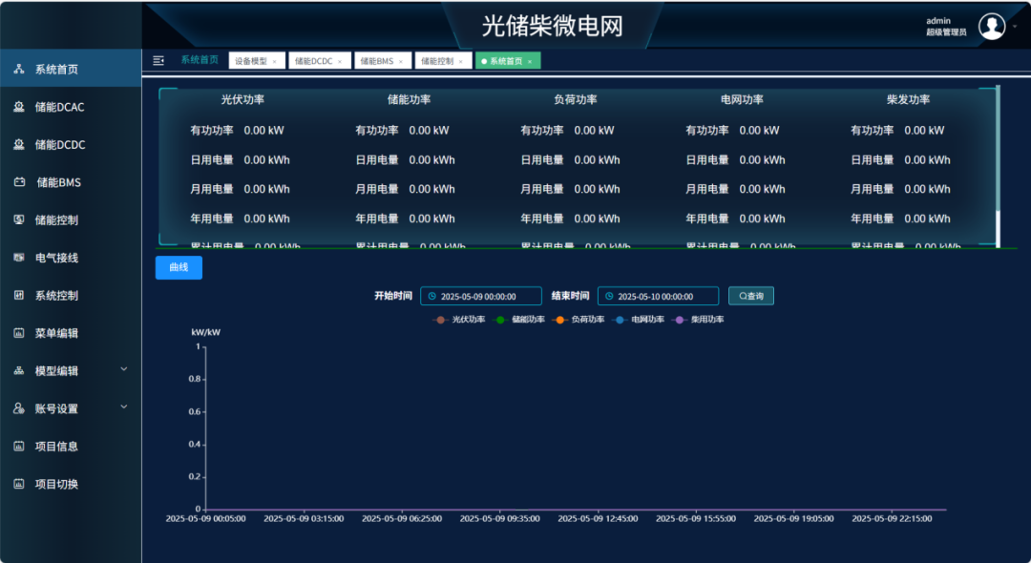Expand the 模型编辑 submenu
Screen dimensions: 1031x563
[x=123, y=369]
